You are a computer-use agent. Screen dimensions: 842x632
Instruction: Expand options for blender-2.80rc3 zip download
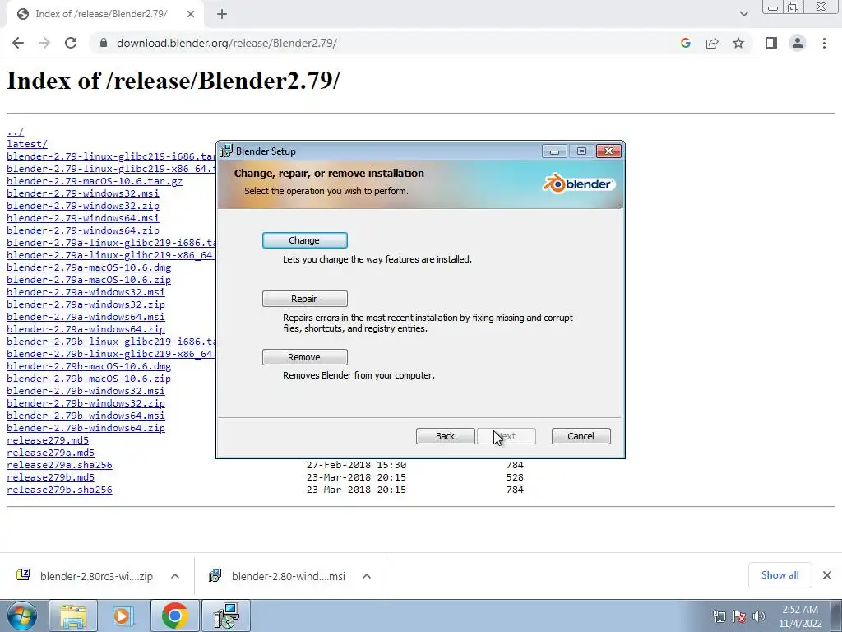pyautogui.click(x=175, y=576)
